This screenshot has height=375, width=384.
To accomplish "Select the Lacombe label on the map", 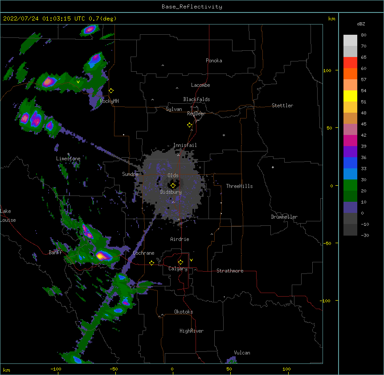I will coord(200,85).
